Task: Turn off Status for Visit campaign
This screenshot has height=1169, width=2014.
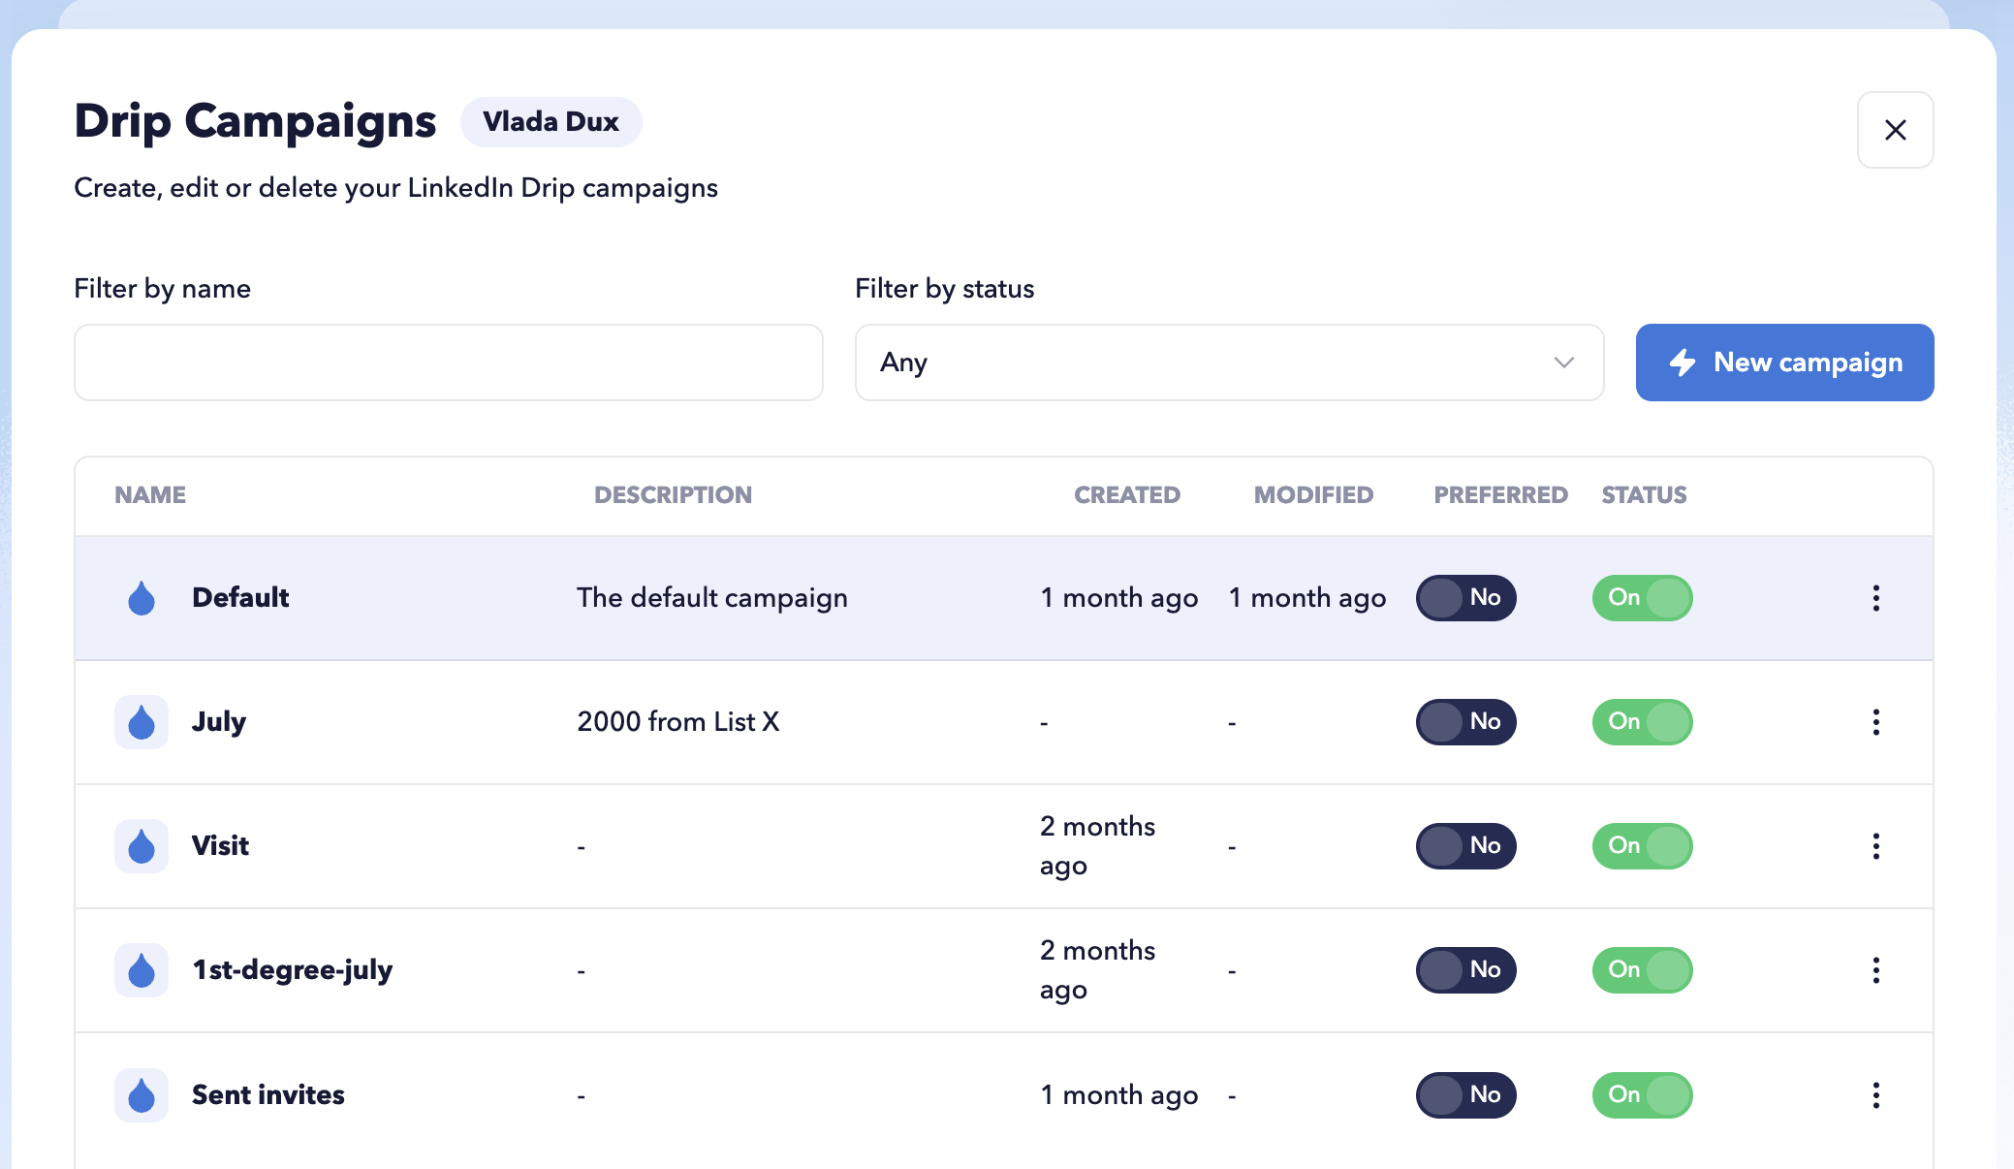Action: click(x=1642, y=846)
